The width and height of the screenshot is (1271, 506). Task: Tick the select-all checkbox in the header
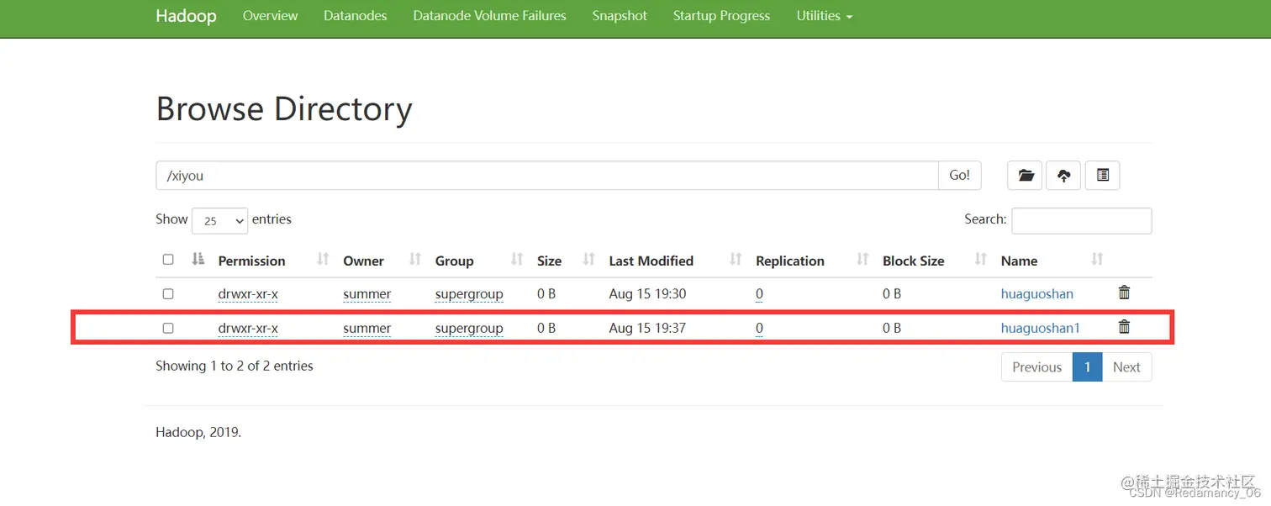pos(168,260)
